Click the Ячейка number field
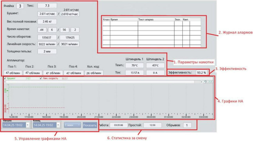The image size is (253, 141). (20, 6)
